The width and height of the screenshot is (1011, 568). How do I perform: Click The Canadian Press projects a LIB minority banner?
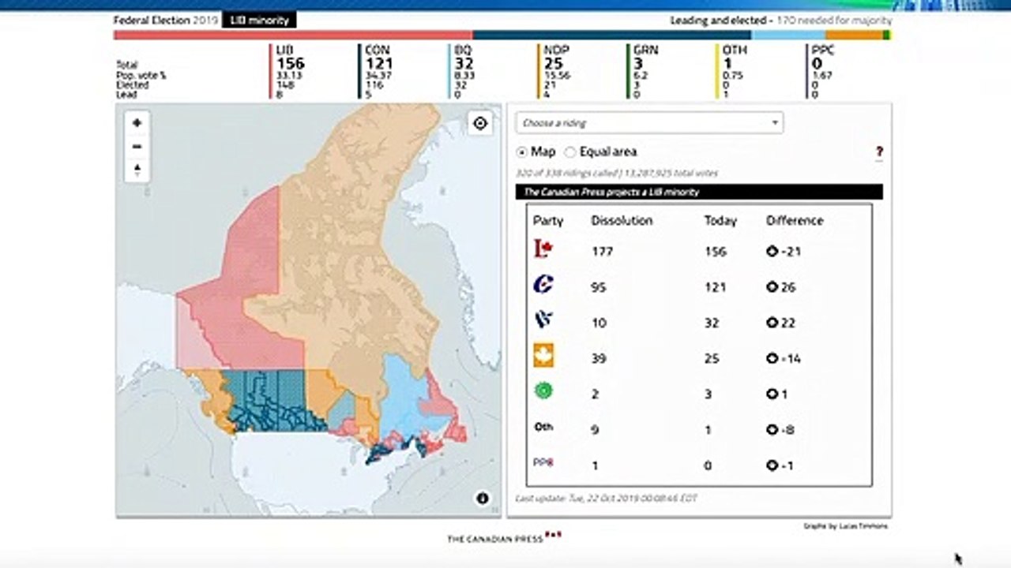coord(699,192)
